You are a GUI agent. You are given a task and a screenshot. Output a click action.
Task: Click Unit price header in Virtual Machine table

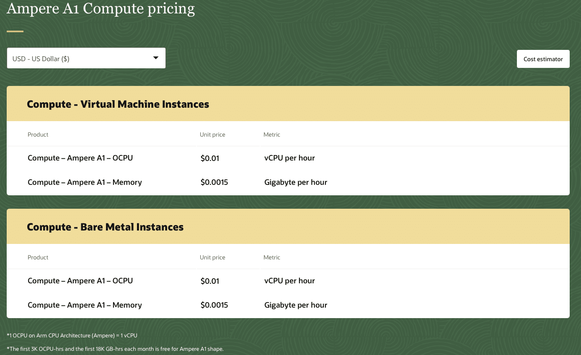coord(212,135)
